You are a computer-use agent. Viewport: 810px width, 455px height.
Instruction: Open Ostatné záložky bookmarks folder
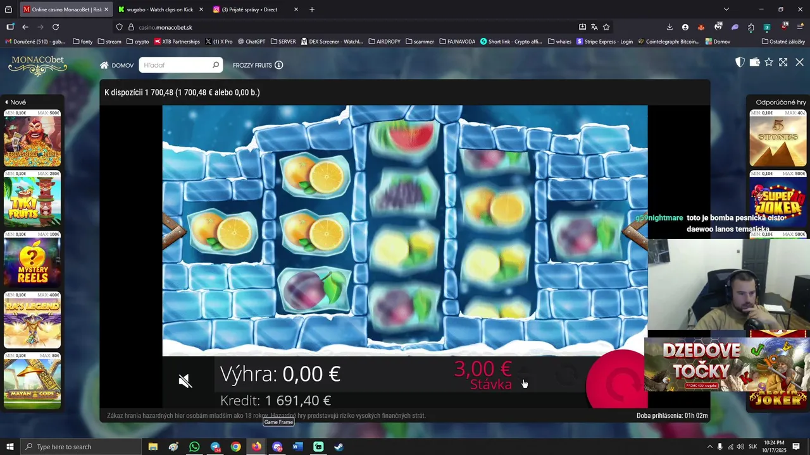[x=783, y=42]
